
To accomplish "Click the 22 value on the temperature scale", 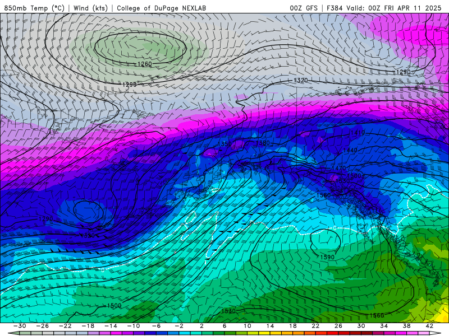I will (315, 326).
